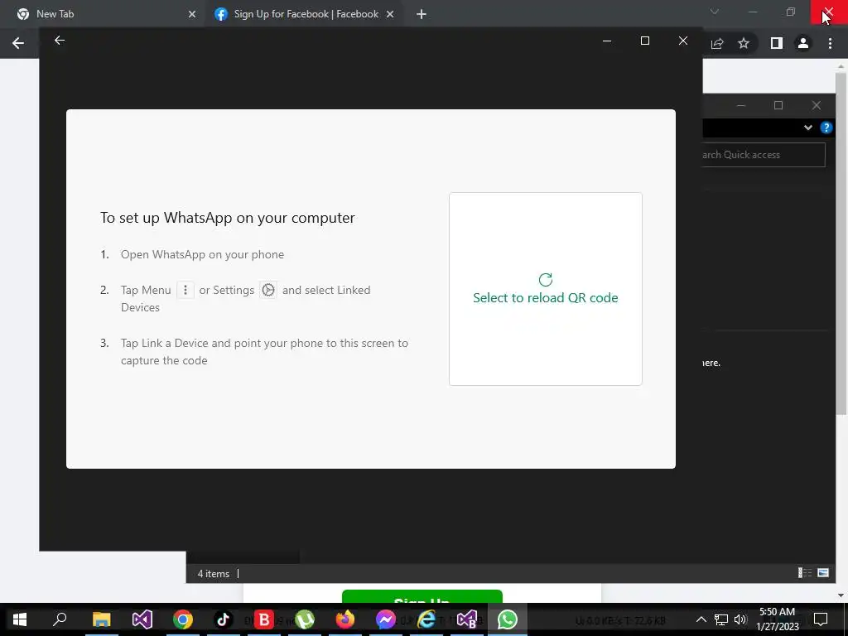The image size is (848, 636).
Task: Open TikTok from taskbar
Action: click(224, 619)
